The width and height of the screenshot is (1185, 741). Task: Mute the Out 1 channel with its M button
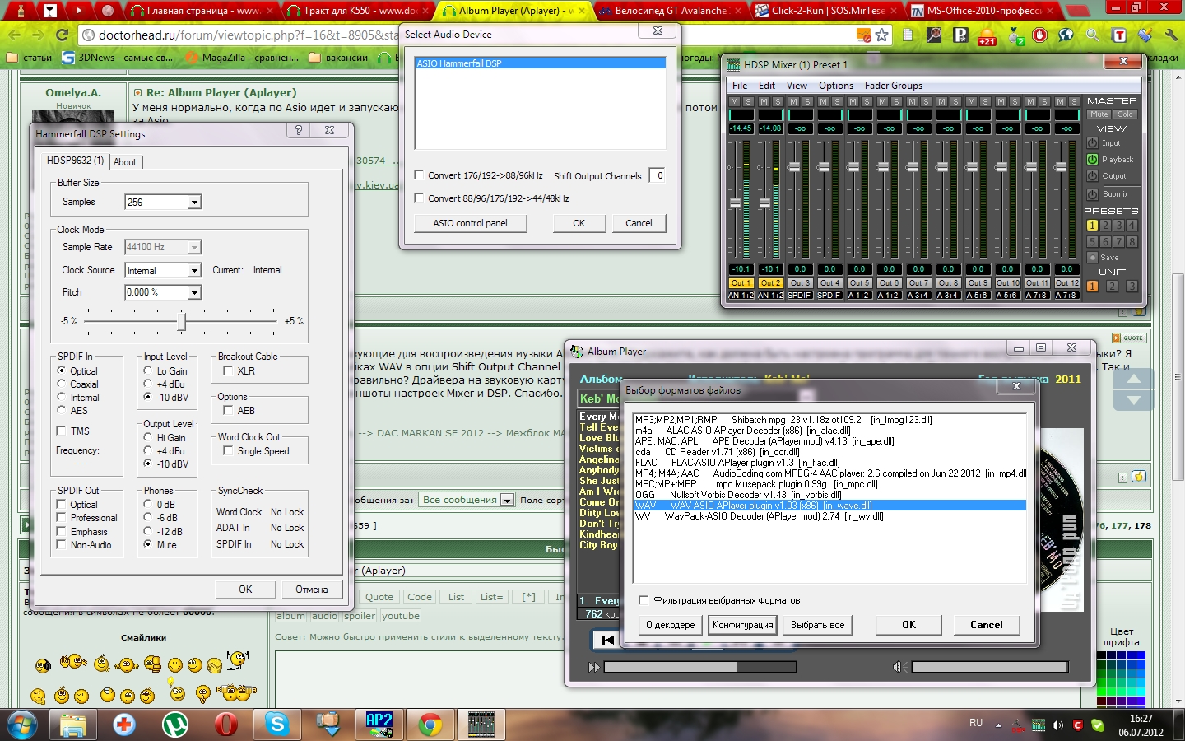click(735, 102)
